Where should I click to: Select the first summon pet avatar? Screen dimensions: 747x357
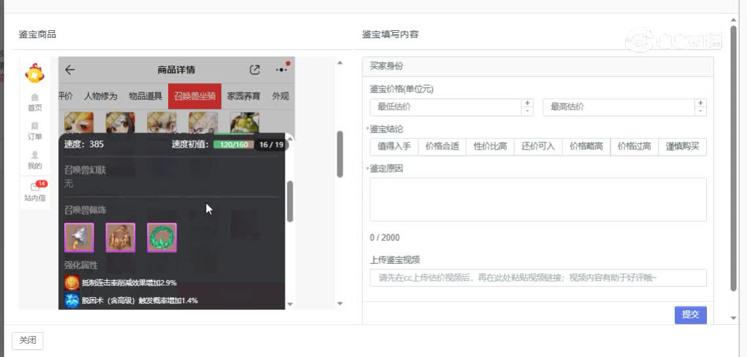pos(79,122)
